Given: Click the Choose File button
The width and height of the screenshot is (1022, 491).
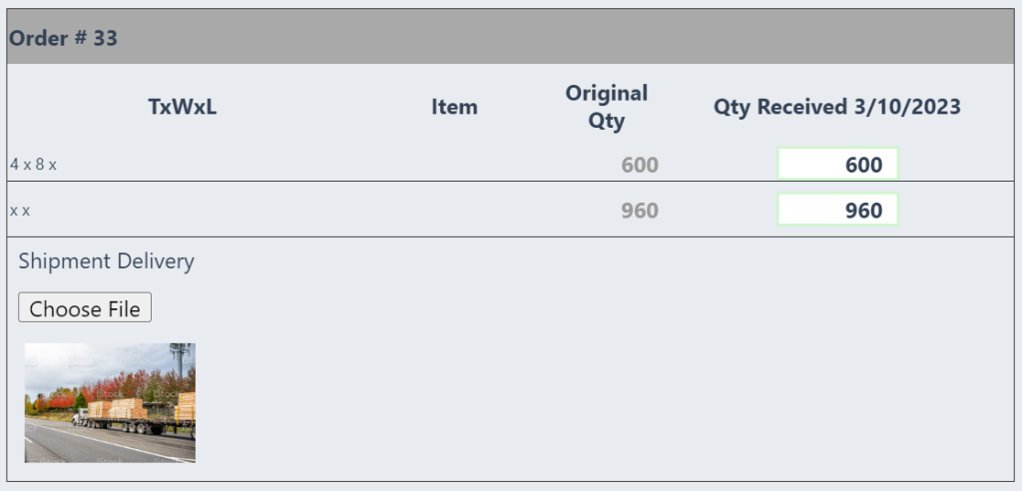Looking at the screenshot, I should tap(85, 307).
